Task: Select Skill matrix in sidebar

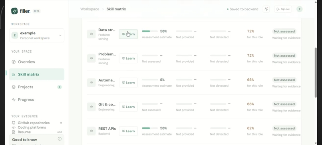Action: (37, 74)
